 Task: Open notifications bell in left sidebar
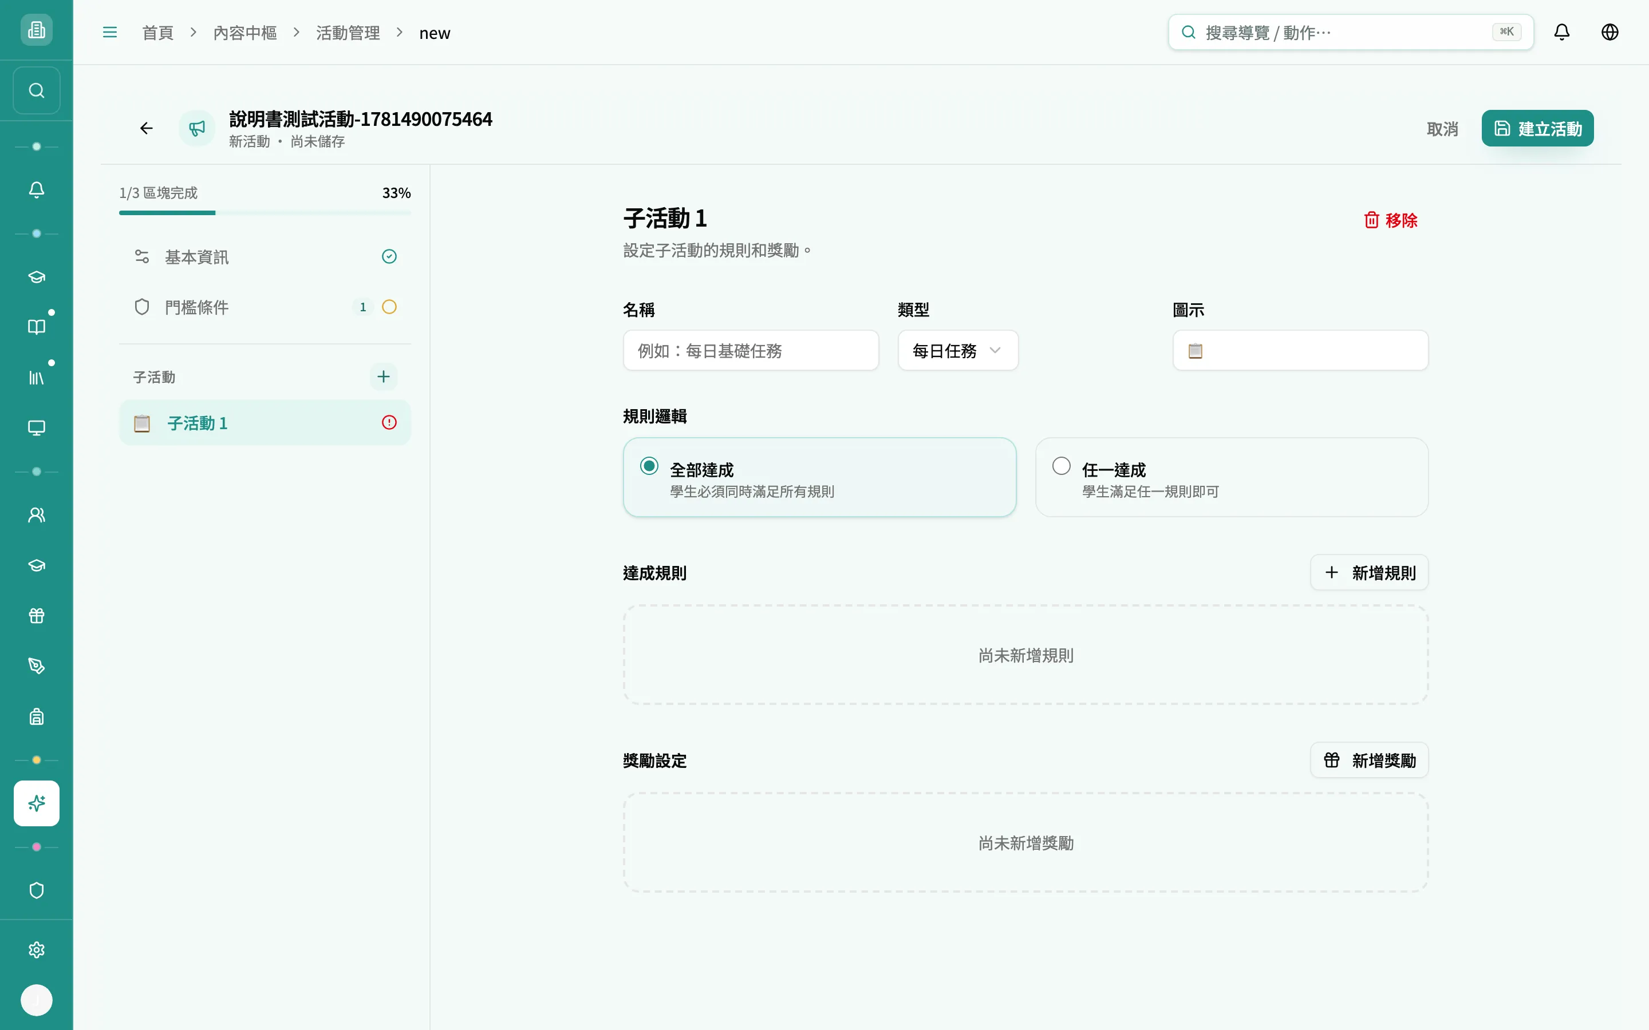(36, 190)
